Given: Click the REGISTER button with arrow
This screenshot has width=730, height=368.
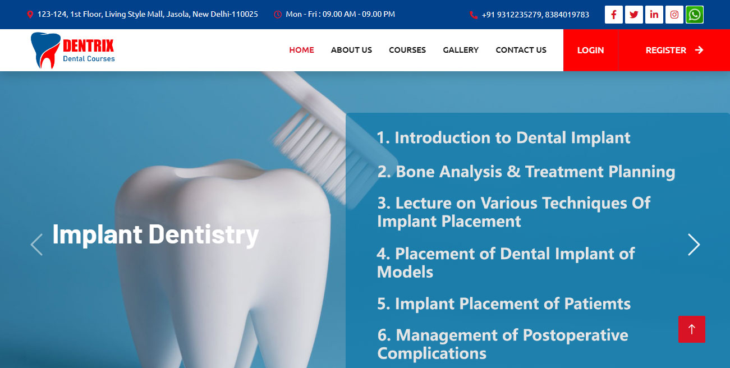Looking at the screenshot, I should 674,50.
